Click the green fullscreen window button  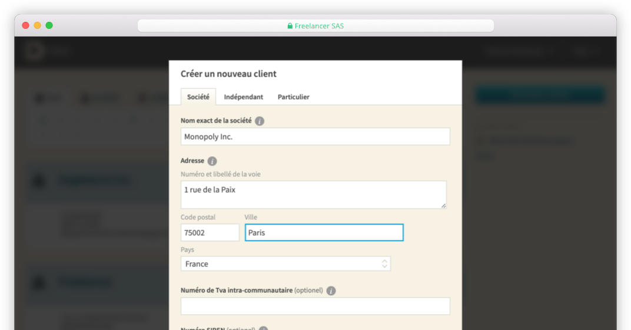49,25
